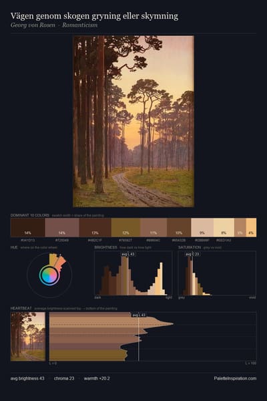The height and width of the screenshot is (401, 267).
Task: Click the 'BRIGHTNESS' section heading
Action: tap(105, 247)
